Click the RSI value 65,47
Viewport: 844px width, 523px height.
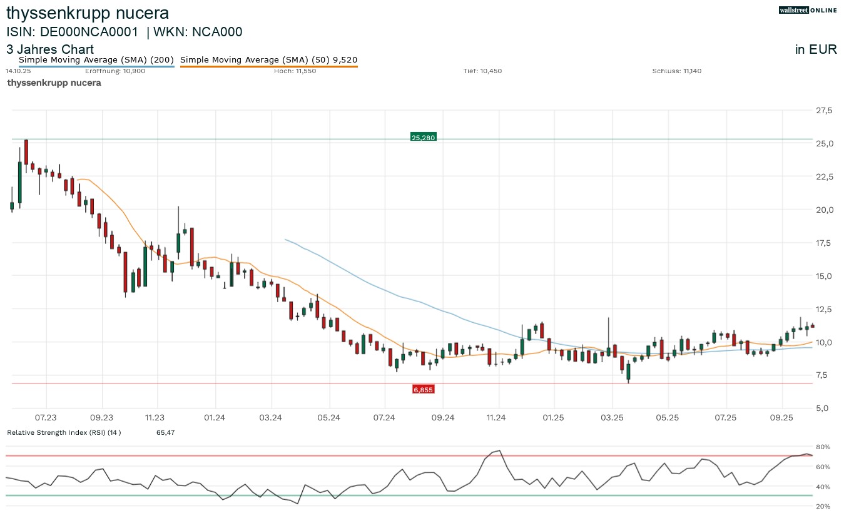tap(165, 432)
